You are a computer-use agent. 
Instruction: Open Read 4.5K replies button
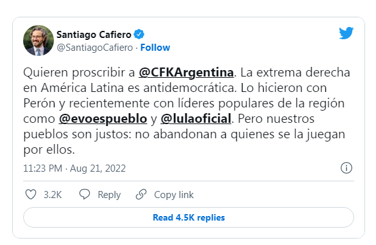coord(189,217)
